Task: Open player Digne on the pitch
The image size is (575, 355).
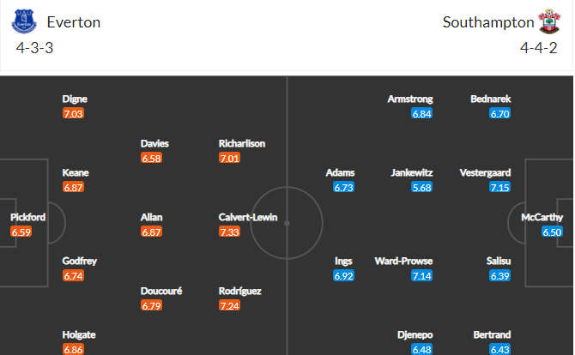Action: point(75,99)
